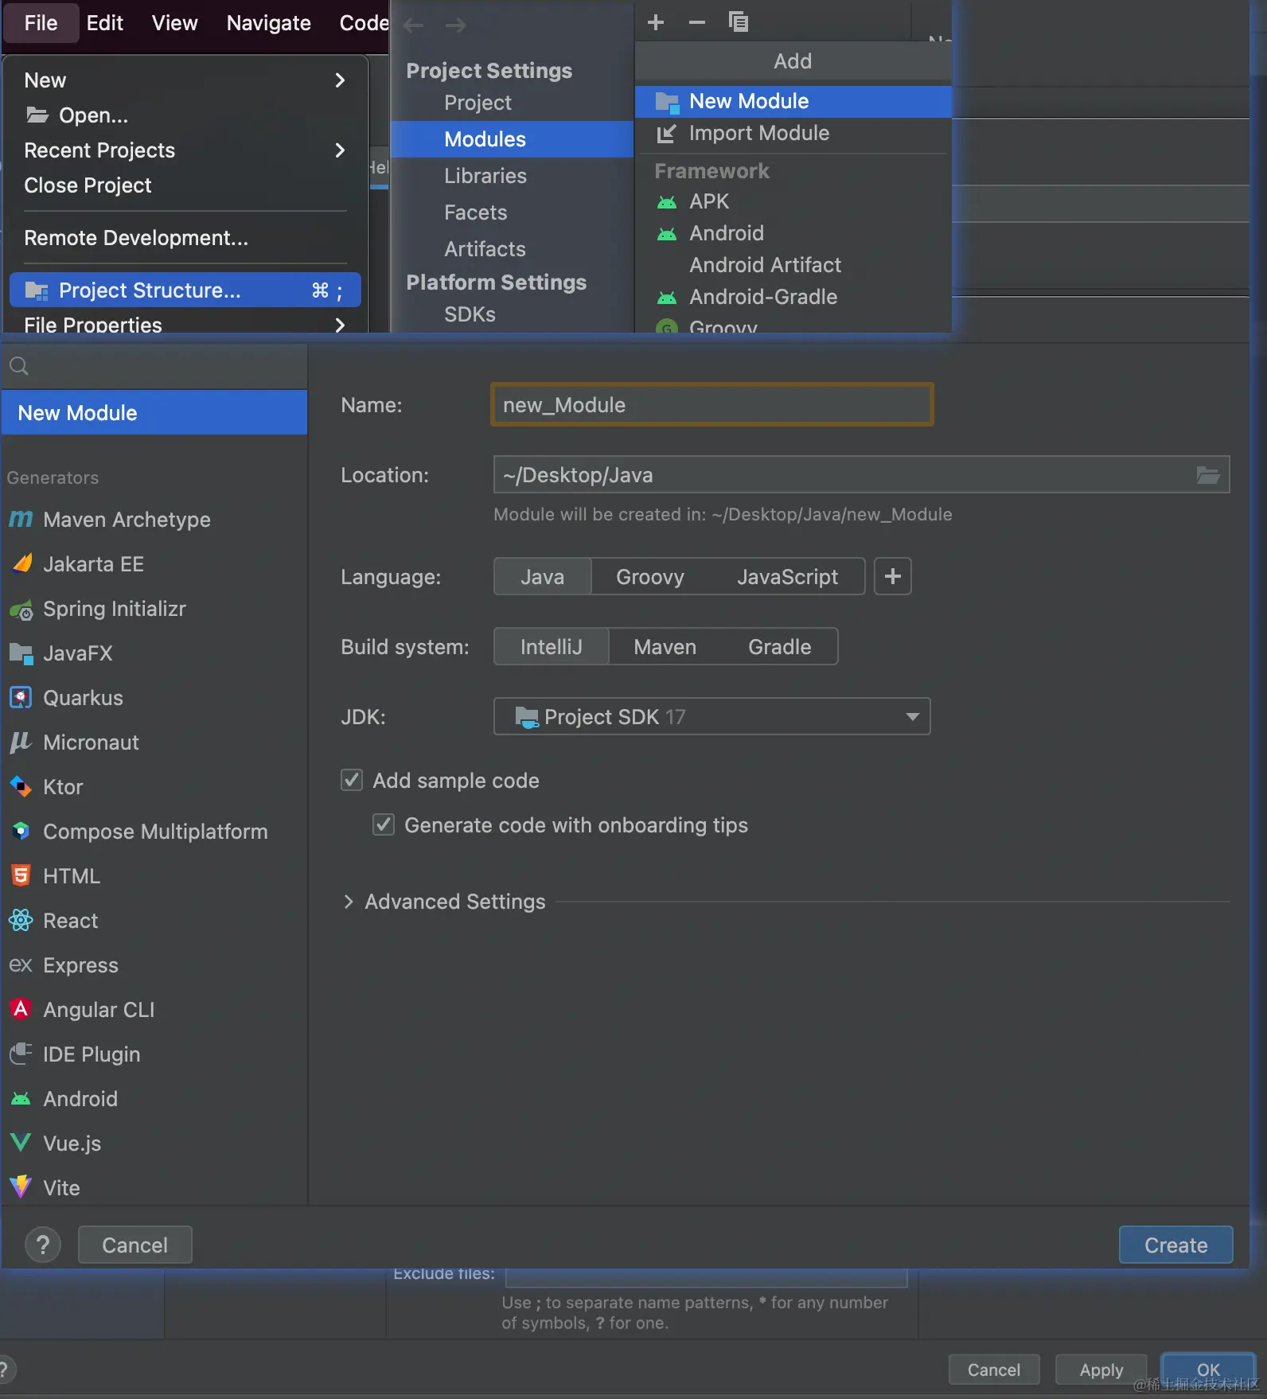Select Maven as the build system

point(665,646)
